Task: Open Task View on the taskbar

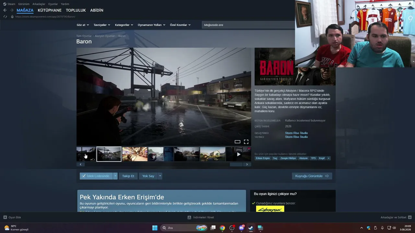Action: [213, 228]
